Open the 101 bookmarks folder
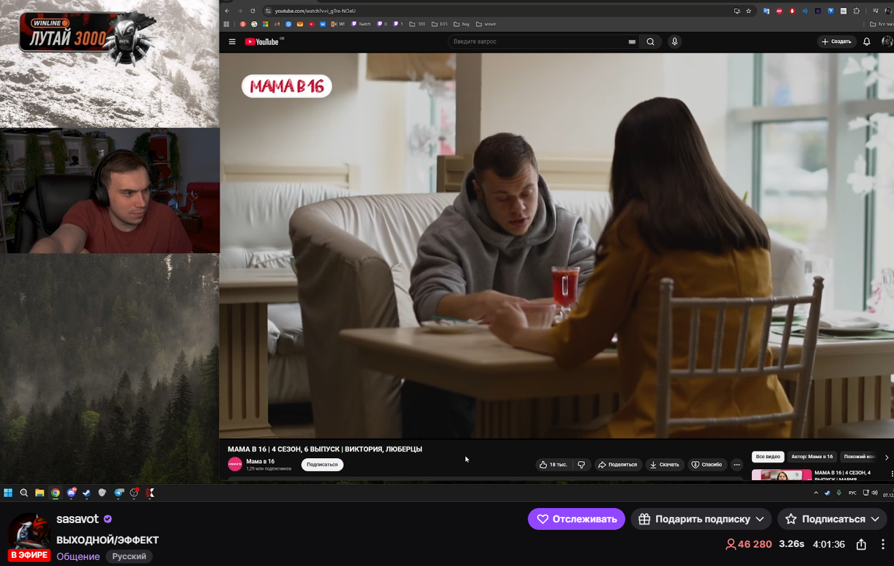Screen dimensions: 894x566 [x=417, y=24]
